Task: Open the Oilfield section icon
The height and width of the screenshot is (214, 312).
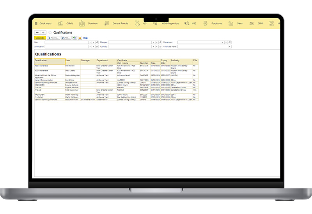Action: (60, 23)
